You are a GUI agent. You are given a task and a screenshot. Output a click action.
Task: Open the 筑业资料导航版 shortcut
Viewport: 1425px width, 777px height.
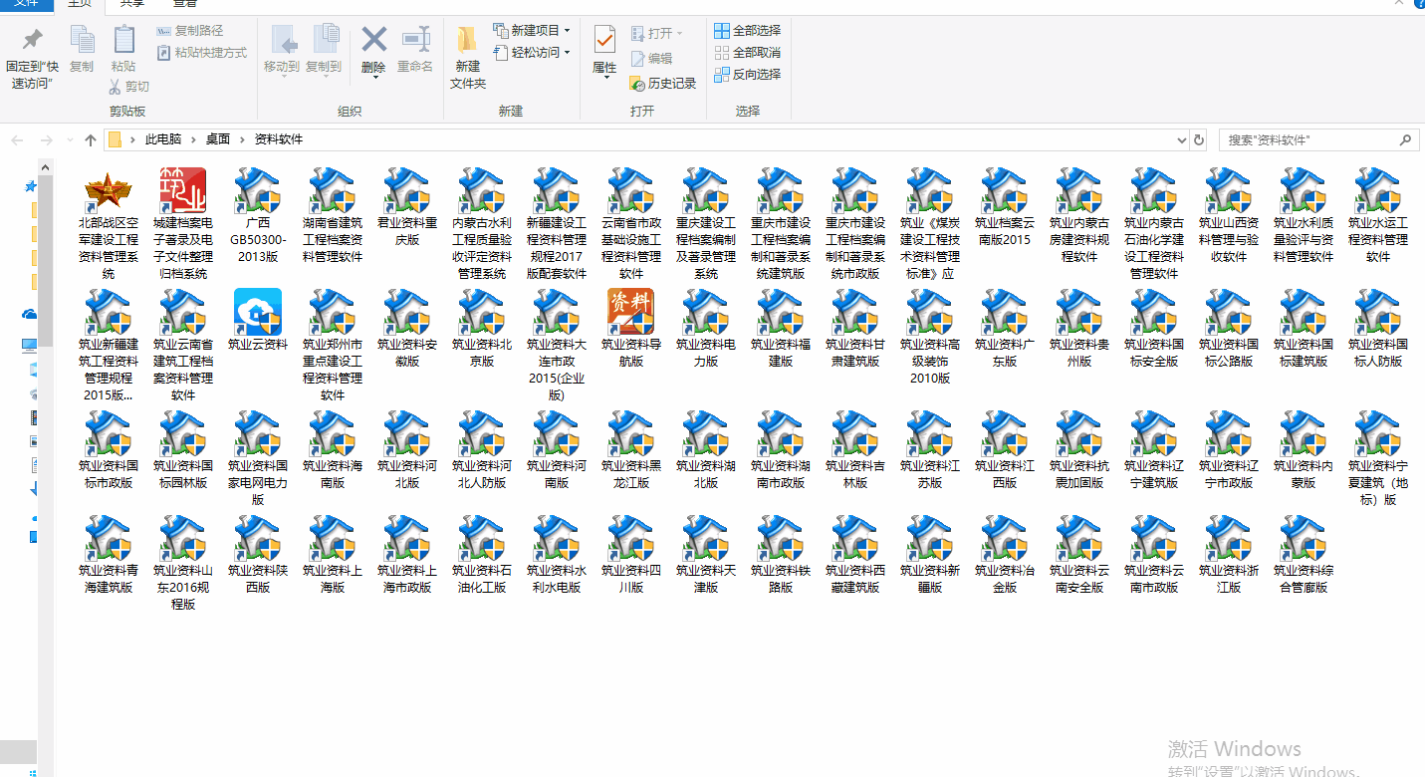point(630,313)
